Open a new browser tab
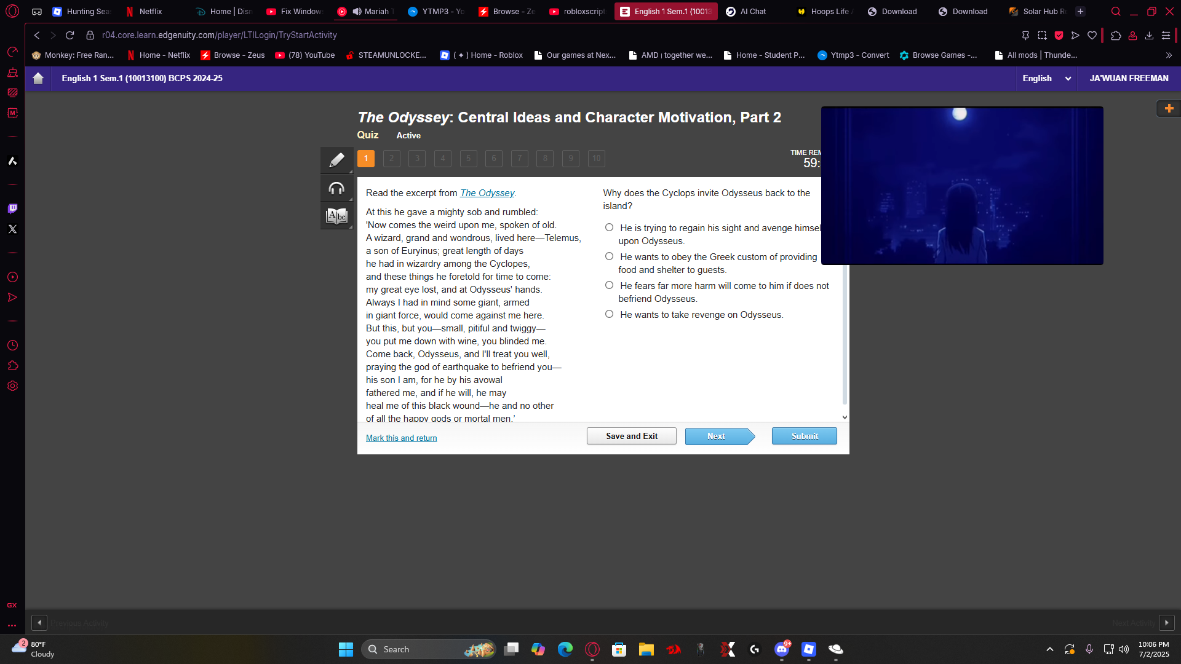The image size is (1181, 664). [x=1080, y=11]
